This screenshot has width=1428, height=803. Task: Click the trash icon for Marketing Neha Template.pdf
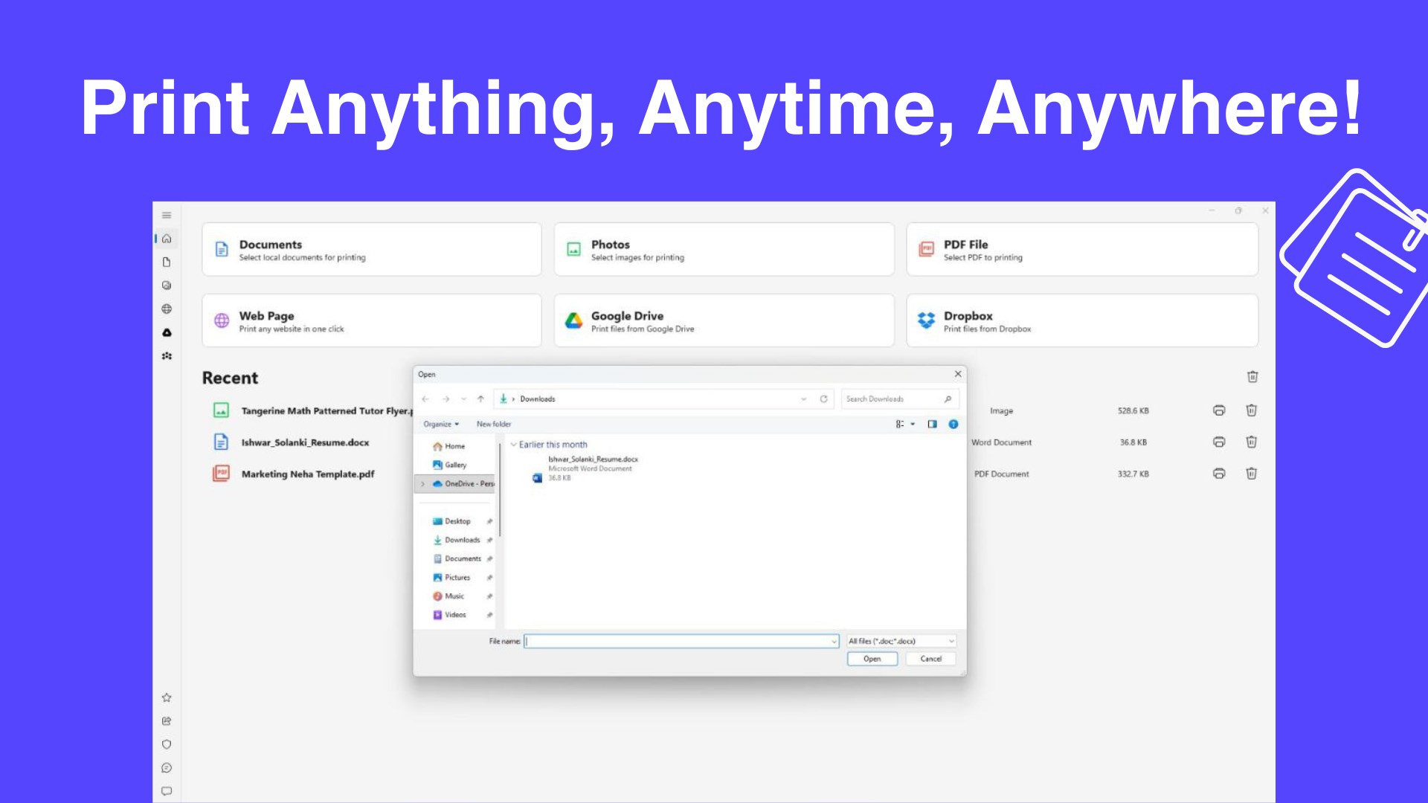1252,474
